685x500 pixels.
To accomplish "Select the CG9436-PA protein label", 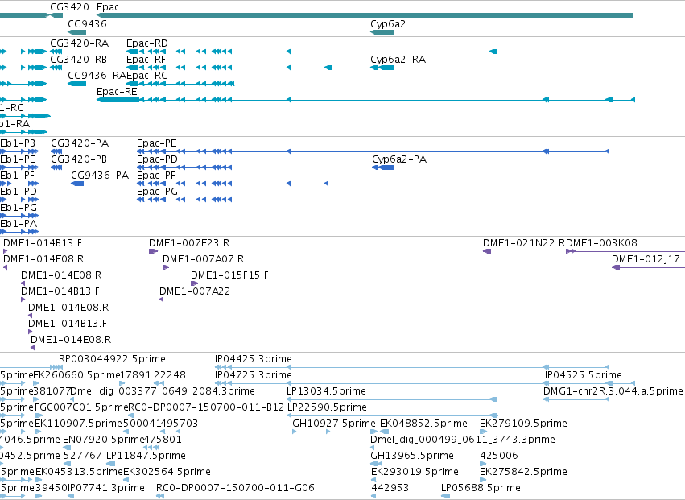I will click(x=100, y=176).
